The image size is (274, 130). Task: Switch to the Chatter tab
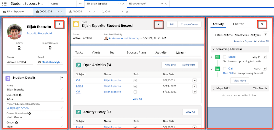click(238, 24)
